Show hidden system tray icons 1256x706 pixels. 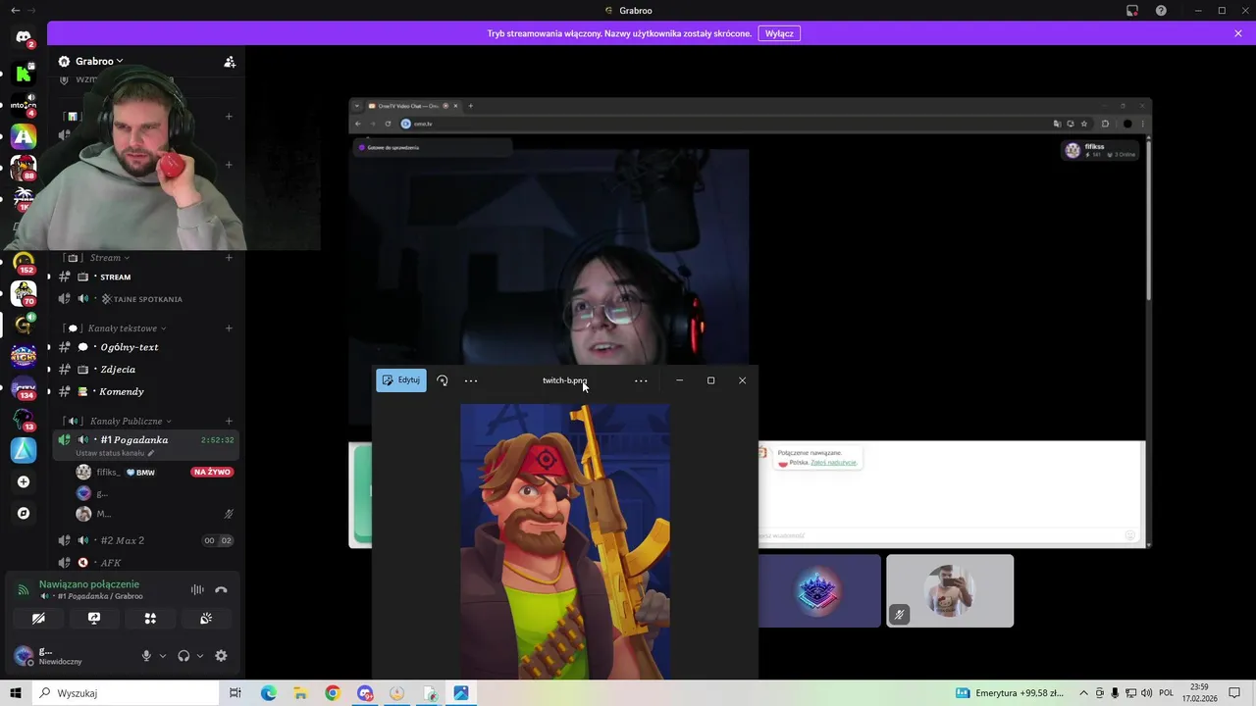1083,693
